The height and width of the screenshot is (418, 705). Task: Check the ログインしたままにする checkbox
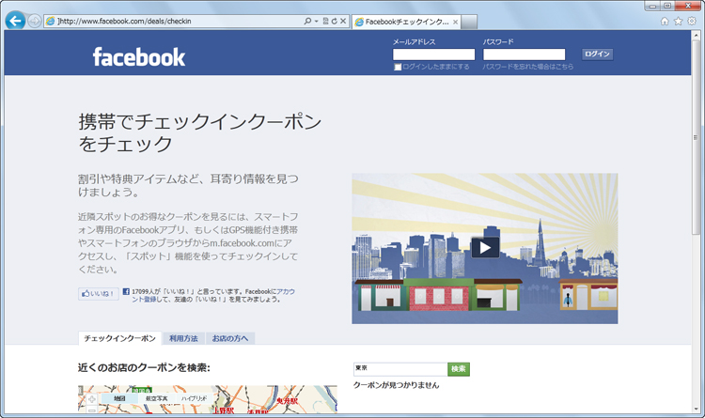click(398, 67)
